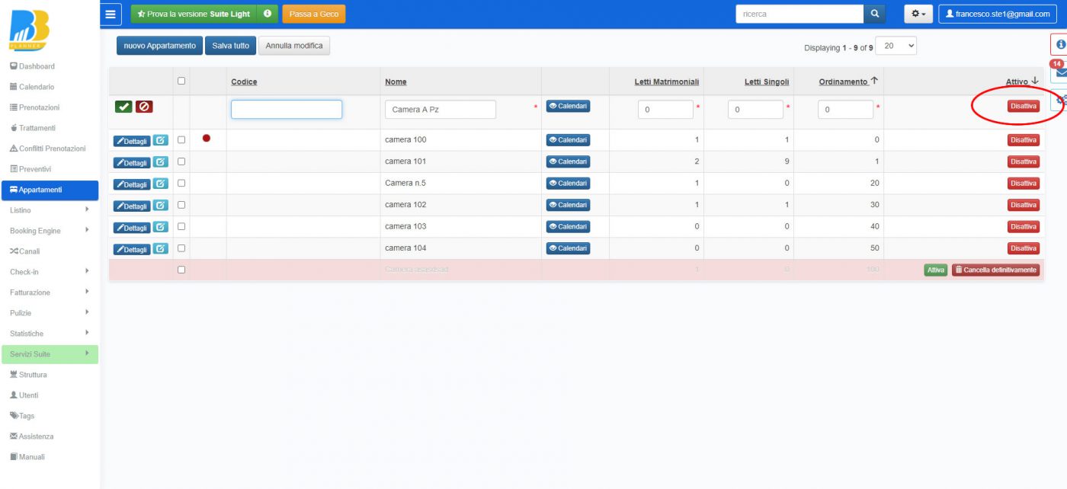1067x489 pixels.
Task: Cancel the new row with red ban icon
Action: tap(144, 107)
